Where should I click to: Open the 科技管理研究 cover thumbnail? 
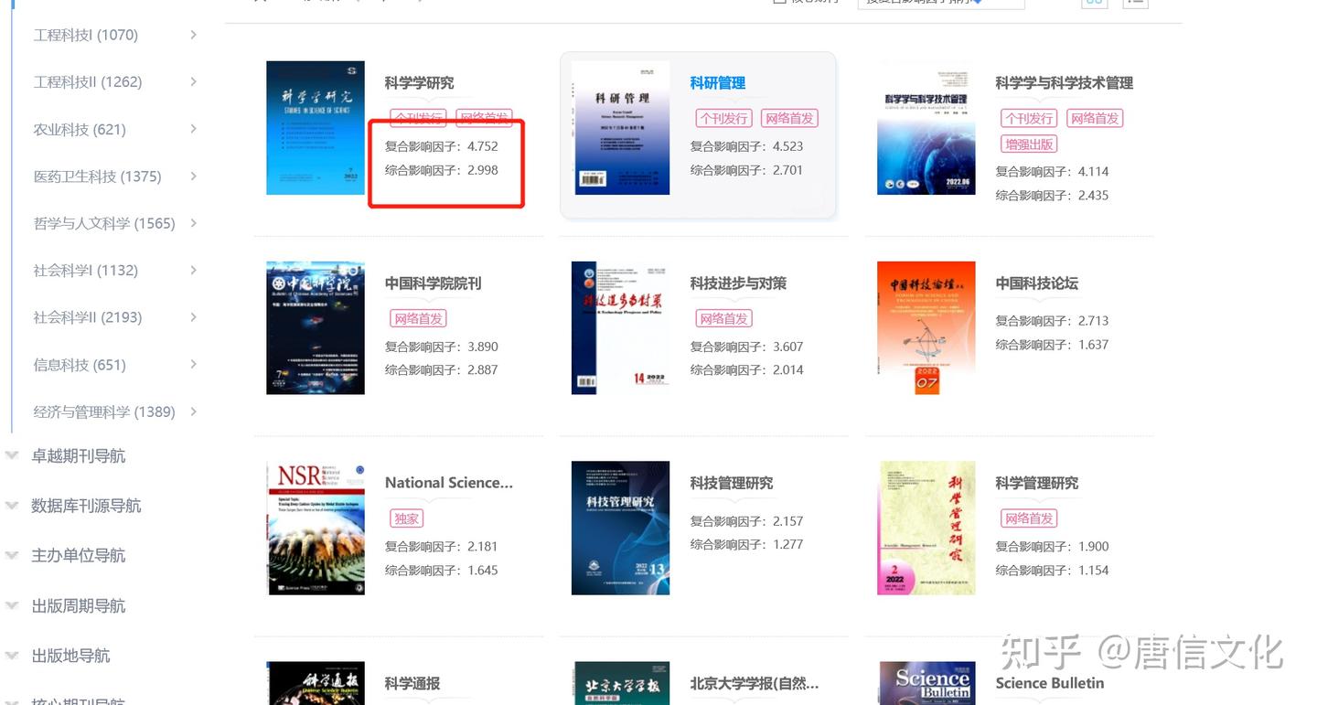click(620, 529)
